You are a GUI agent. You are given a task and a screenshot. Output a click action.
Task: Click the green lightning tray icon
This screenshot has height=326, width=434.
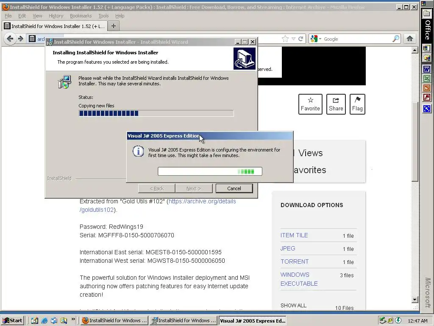[x=398, y=320]
